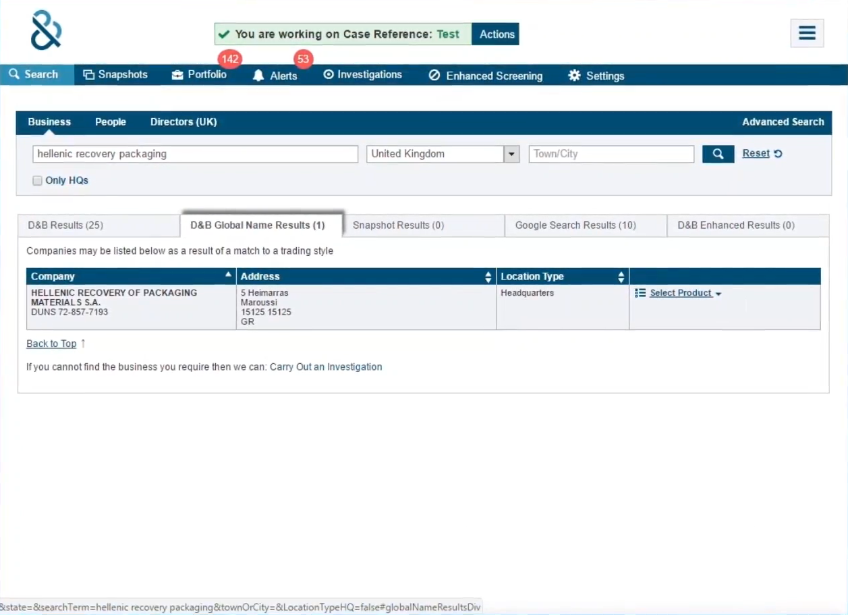Click the Carry Out an Investigation link
The height and width of the screenshot is (615, 848).
coord(326,367)
